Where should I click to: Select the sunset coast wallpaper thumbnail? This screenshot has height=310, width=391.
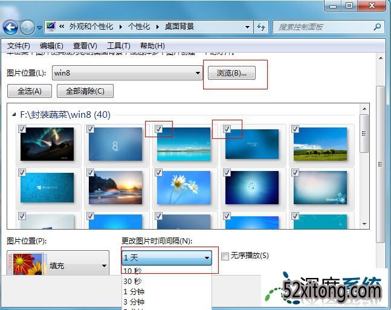point(115,187)
